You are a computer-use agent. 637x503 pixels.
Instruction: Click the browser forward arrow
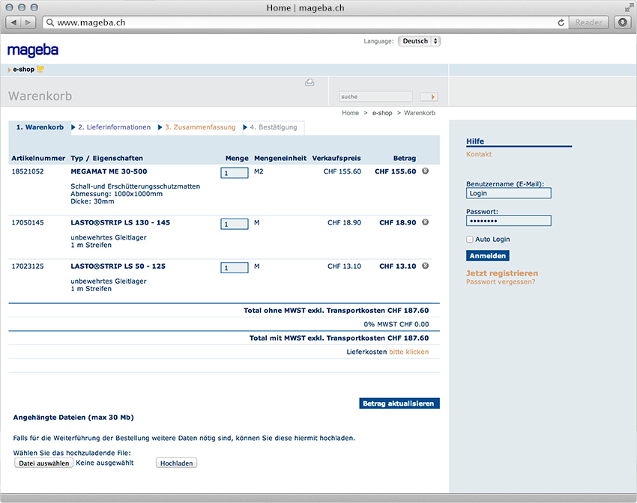pyautogui.click(x=28, y=22)
